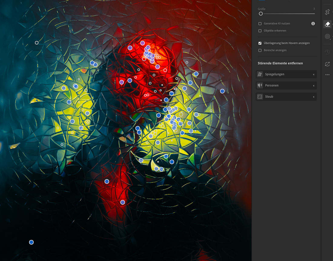This screenshot has width=333, height=261.
Task: Uncheck Überlagerung beim Hovern anzeigen
Action: click(x=260, y=43)
